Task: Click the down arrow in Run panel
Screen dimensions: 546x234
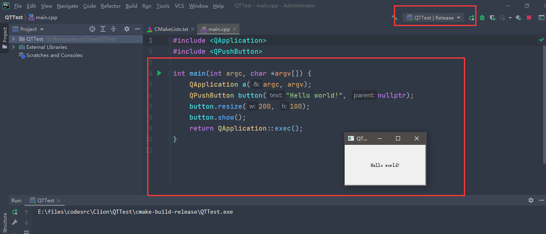Action: [x=26, y=222]
